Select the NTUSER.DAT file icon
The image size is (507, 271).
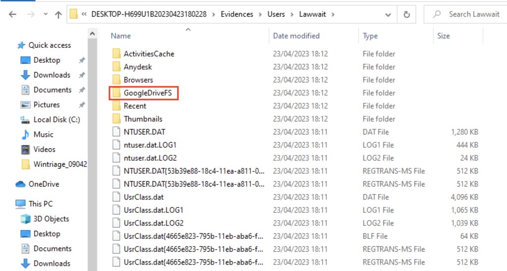[x=116, y=132]
